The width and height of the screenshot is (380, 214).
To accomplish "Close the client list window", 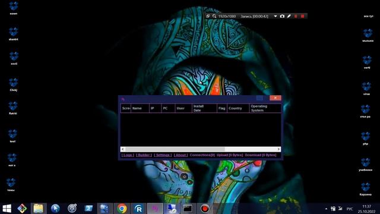I will pyautogui.click(x=275, y=97).
